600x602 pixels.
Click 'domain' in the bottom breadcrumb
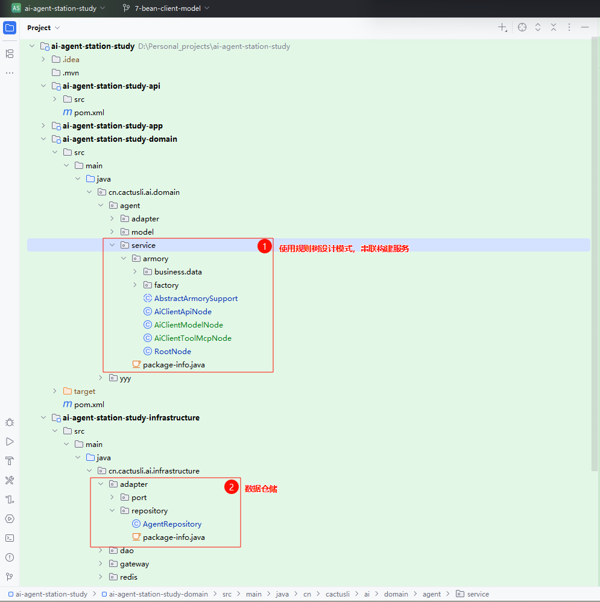pos(396,594)
